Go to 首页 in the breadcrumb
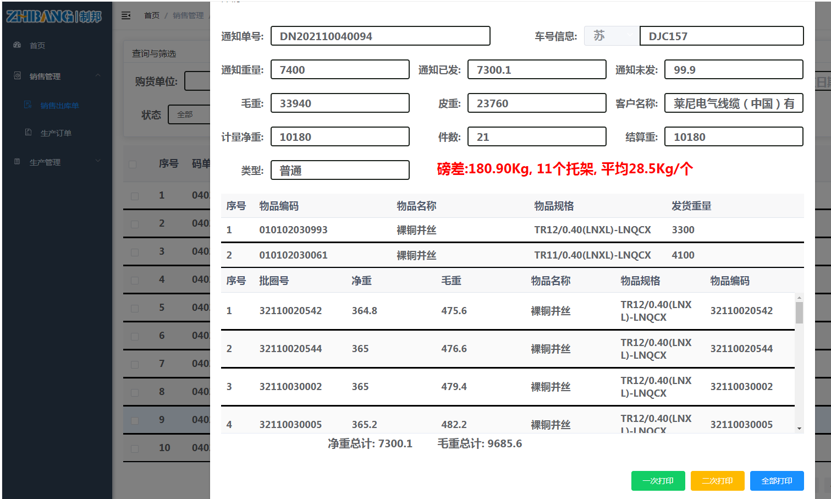 pos(152,15)
